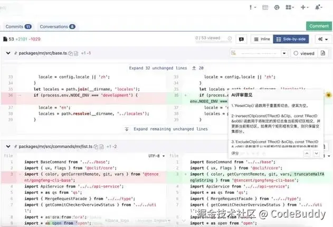Image resolution: width=333 pixels, height=227 pixels.
Task: Click the +2101 additions count
Action: click(x=22, y=39)
